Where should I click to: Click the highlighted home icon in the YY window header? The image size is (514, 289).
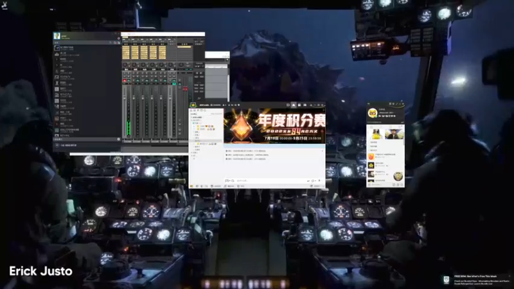point(294,105)
